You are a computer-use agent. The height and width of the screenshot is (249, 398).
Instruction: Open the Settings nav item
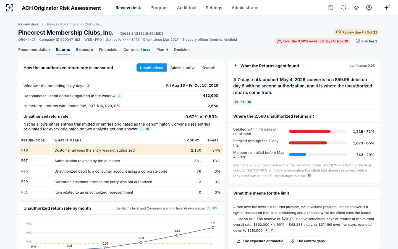coord(214,8)
